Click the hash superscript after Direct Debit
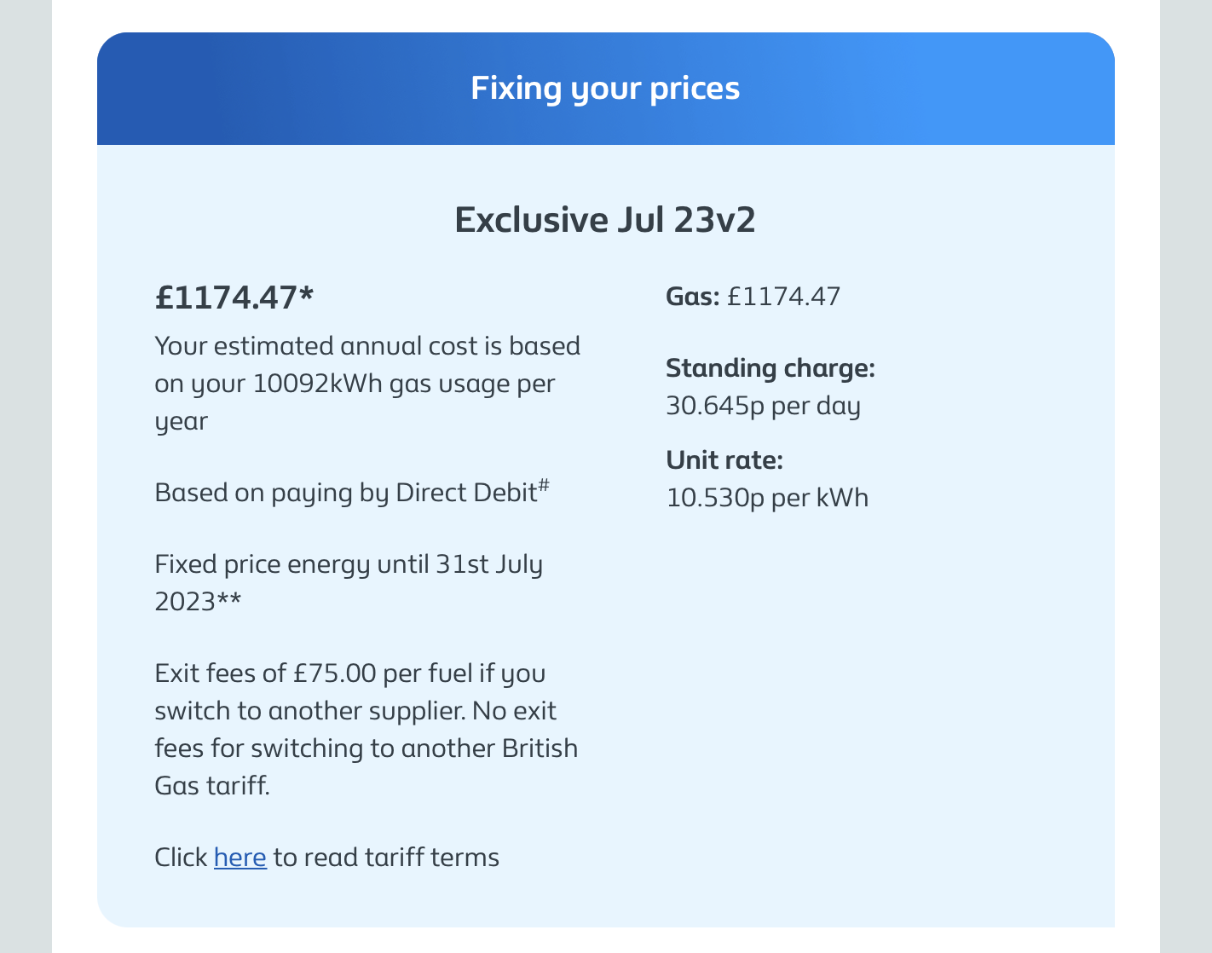This screenshot has width=1212, height=953. [544, 486]
